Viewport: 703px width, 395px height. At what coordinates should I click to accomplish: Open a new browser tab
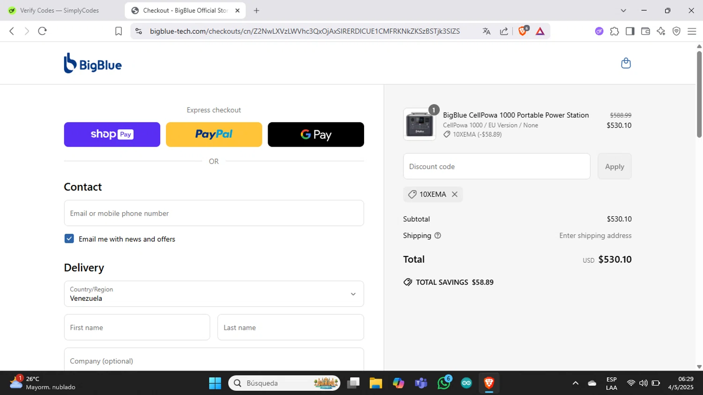point(256,10)
